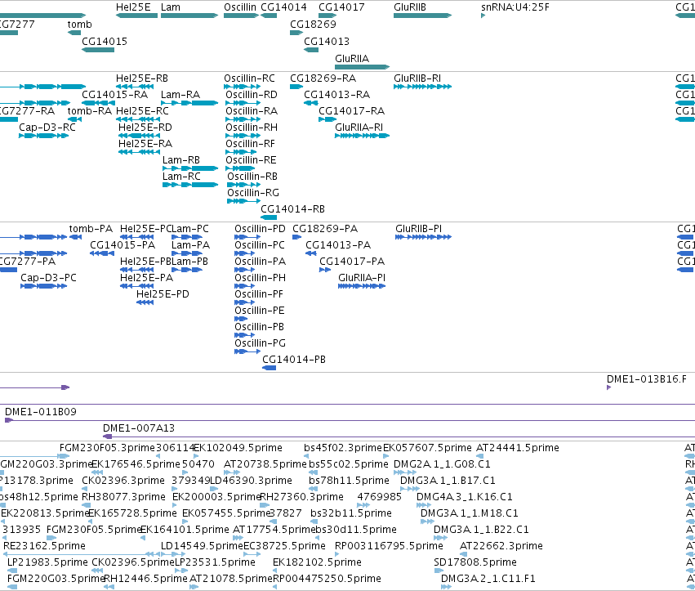Select protein Oscillin-PD

[247, 237]
